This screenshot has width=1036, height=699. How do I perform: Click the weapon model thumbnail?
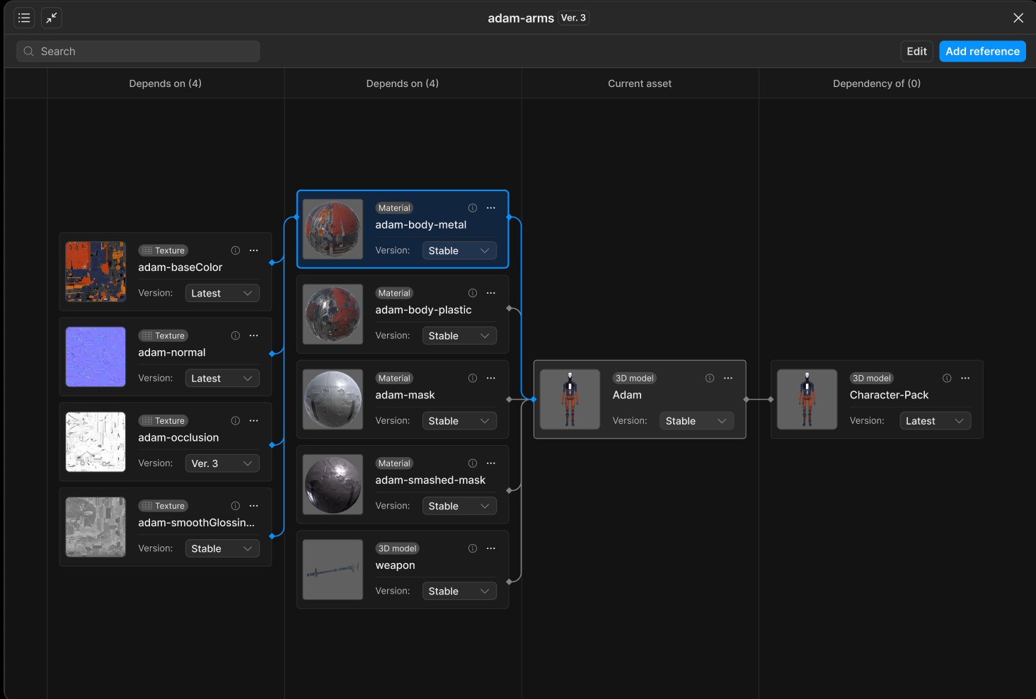tap(332, 570)
